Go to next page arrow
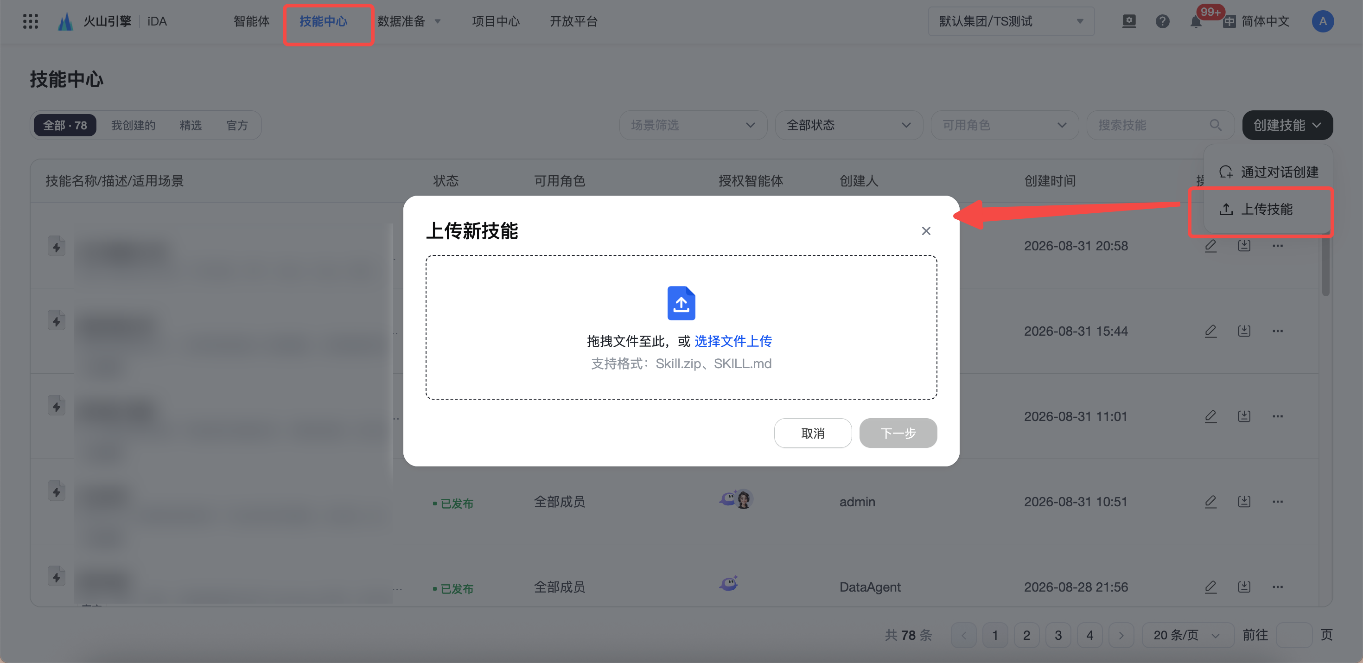This screenshot has height=663, width=1363. pos(1121,634)
